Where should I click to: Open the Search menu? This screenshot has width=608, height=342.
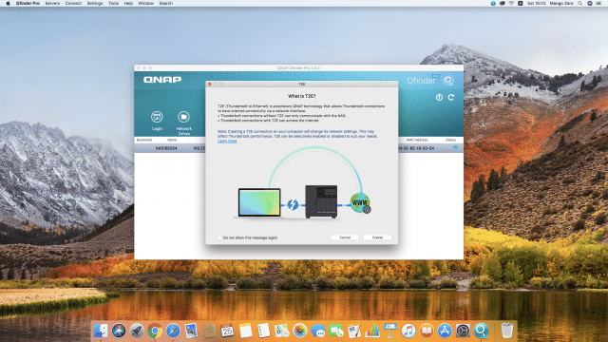(x=166, y=3)
